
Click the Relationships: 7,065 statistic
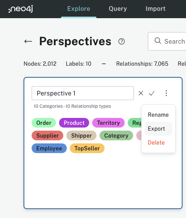(142, 64)
